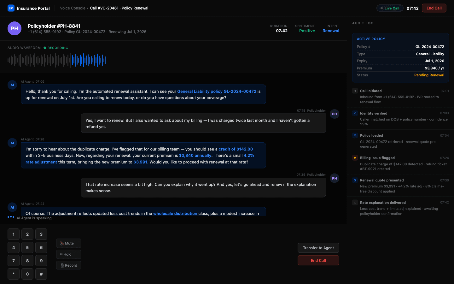The width and height of the screenshot is (454, 284).
Task: Dial keypad digit 6
Action: [x=41, y=247]
